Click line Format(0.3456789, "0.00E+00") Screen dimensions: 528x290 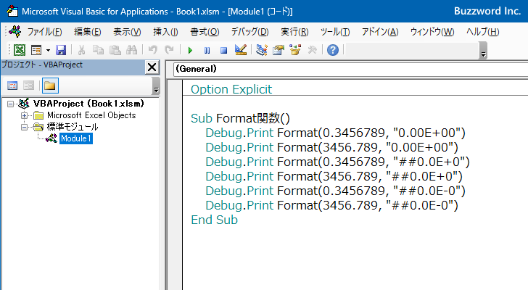(x=335, y=133)
